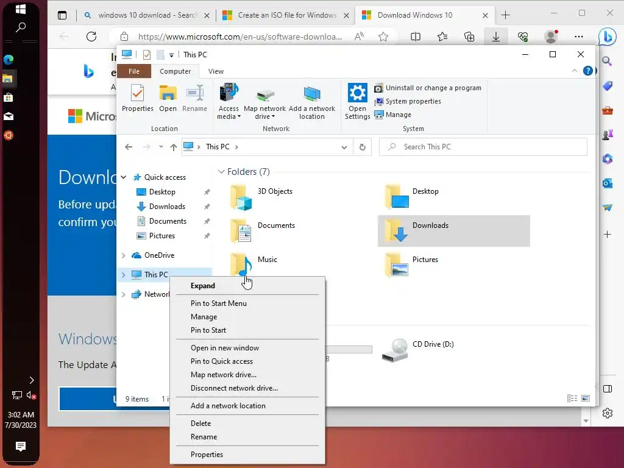Screen dimensions: 624x468
Task: Click the taskbar search icon
Action: pos(21,27)
